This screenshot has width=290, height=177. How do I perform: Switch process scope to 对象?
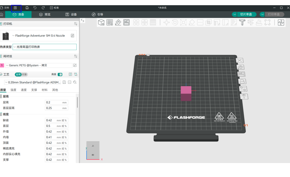tap(24, 74)
